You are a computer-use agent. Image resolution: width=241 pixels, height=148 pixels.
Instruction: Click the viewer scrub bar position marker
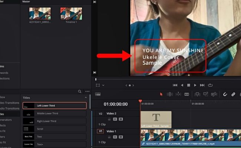96,79
